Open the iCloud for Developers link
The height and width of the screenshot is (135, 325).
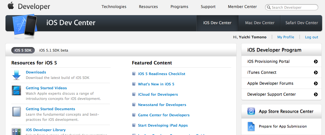pos(158,94)
